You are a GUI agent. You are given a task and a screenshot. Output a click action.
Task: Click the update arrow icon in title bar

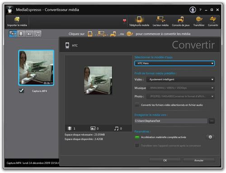(x=193, y=10)
